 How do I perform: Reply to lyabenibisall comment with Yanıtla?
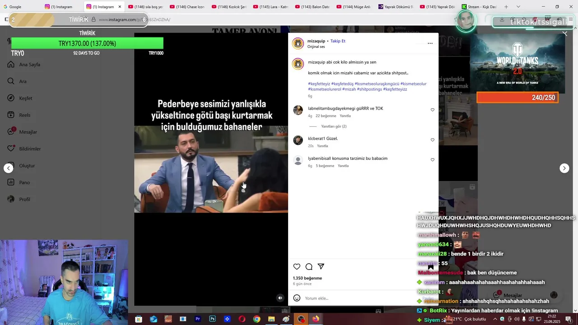pyautogui.click(x=343, y=166)
